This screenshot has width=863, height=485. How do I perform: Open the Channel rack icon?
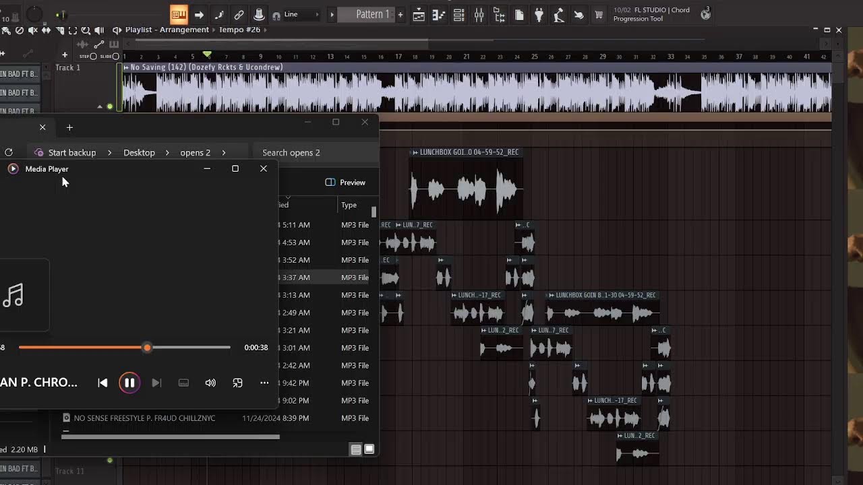click(x=459, y=14)
